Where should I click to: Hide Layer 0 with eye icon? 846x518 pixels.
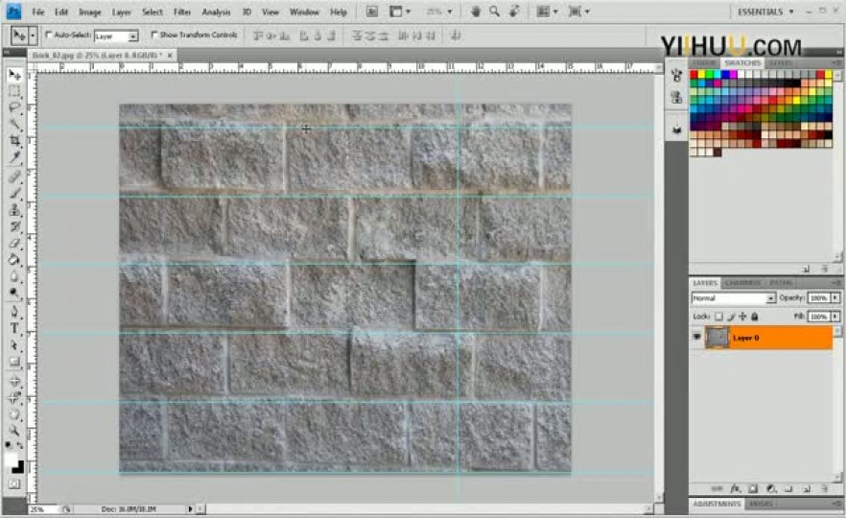pyautogui.click(x=696, y=338)
